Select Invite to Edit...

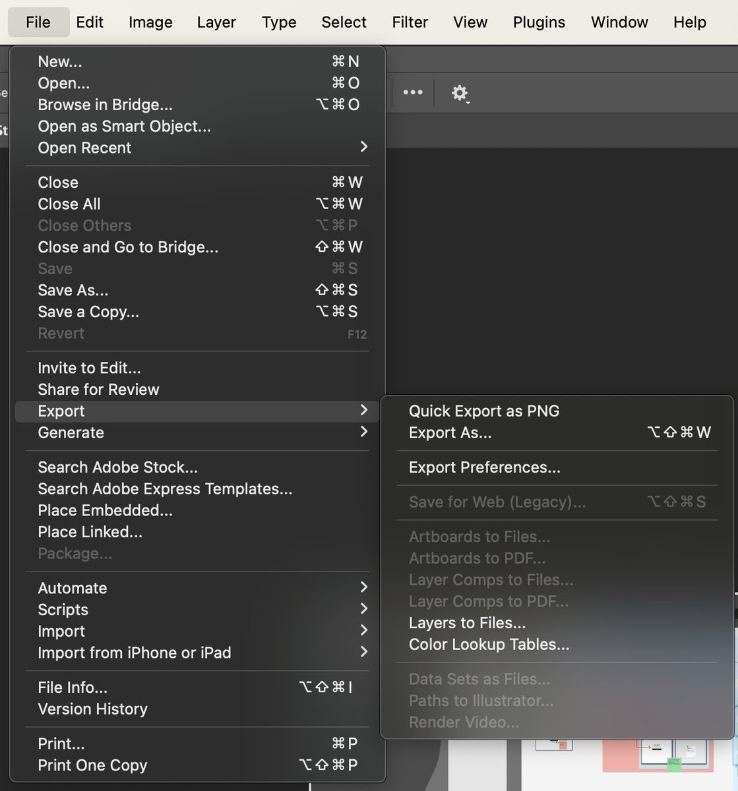(197, 368)
